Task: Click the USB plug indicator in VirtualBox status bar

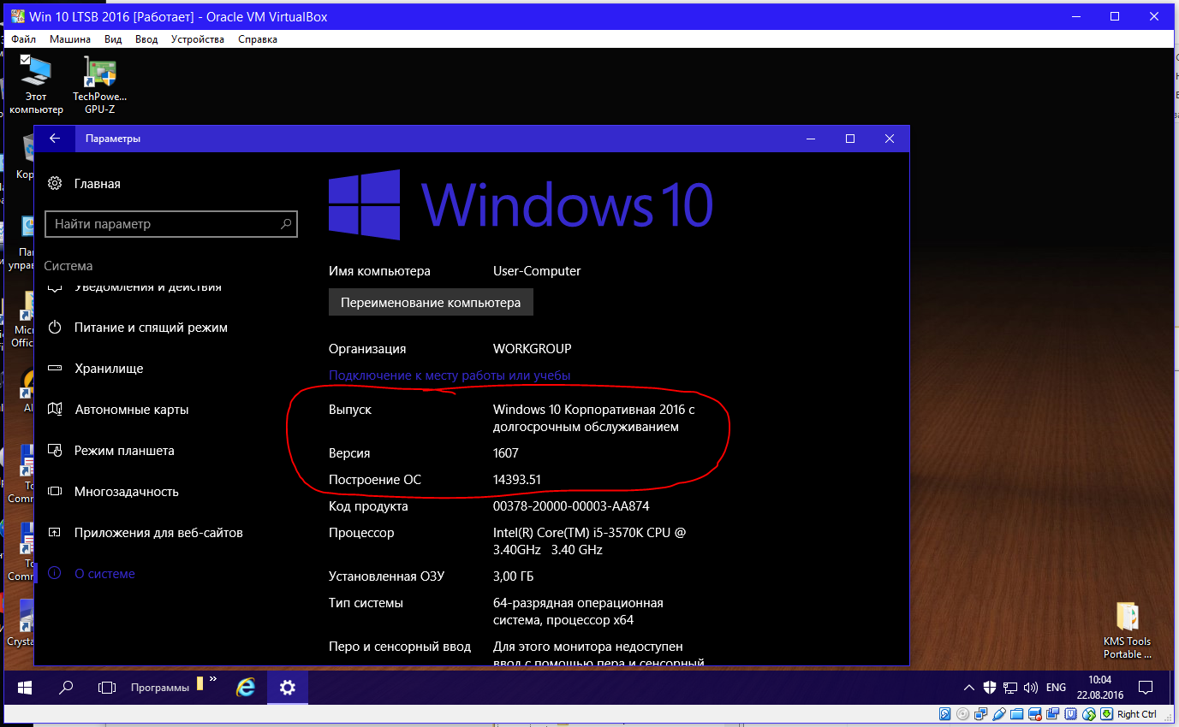Action: click(x=999, y=714)
